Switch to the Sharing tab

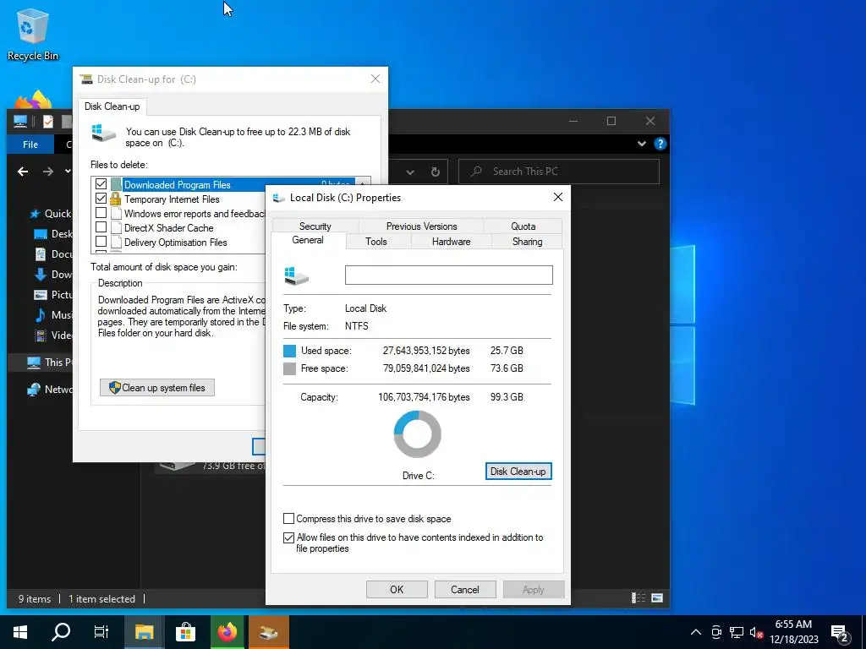[x=528, y=242]
